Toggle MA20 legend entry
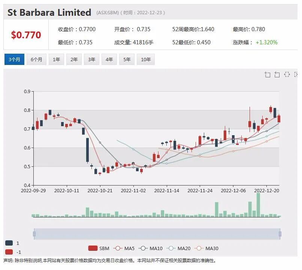The image size is (302, 270). [178, 248]
